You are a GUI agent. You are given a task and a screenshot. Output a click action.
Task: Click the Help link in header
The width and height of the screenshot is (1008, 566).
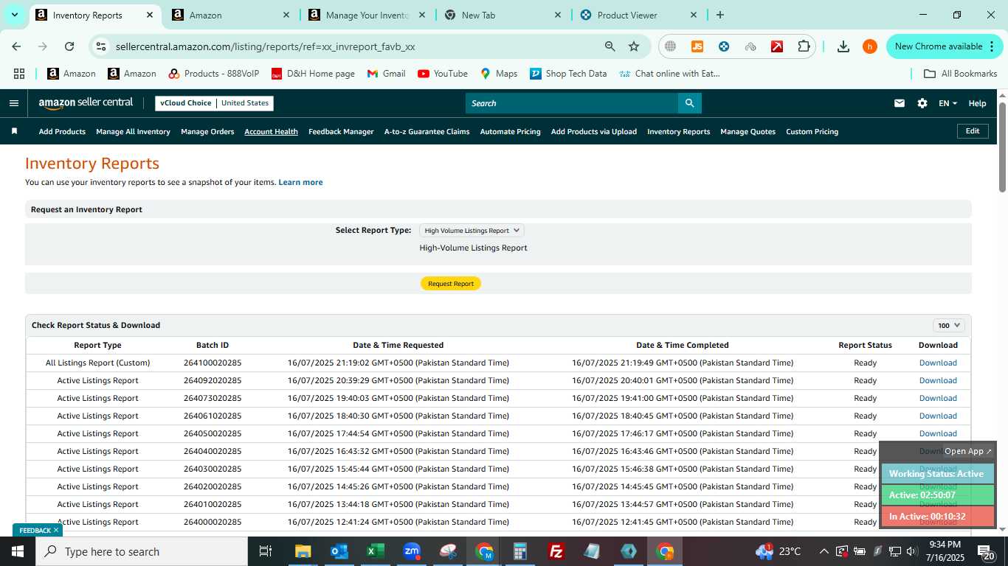tap(977, 103)
